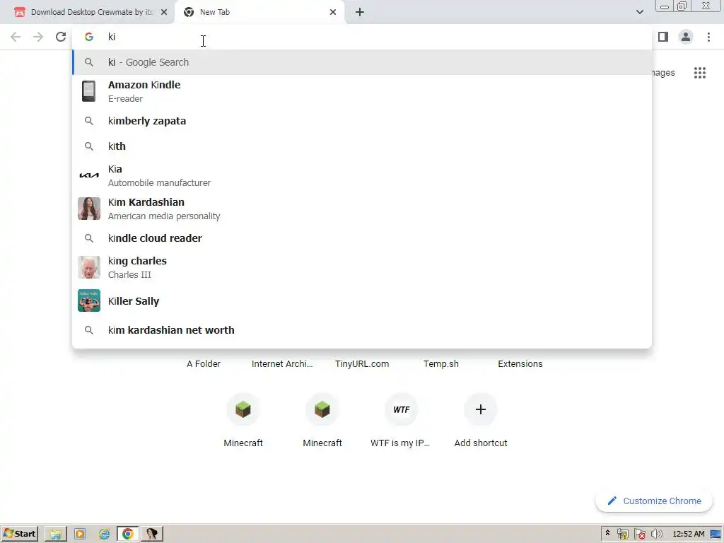Viewport: 724px width, 543px height.
Task: Click the address bar containing 'ki'
Action: point(362,37)
